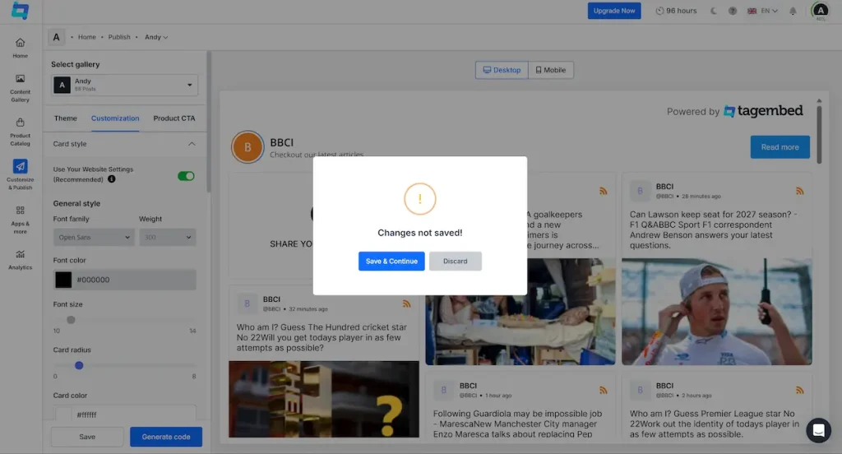Screen dimensions: 842x454
Task: Toggle dark mode moon icon
Action: 714,11
